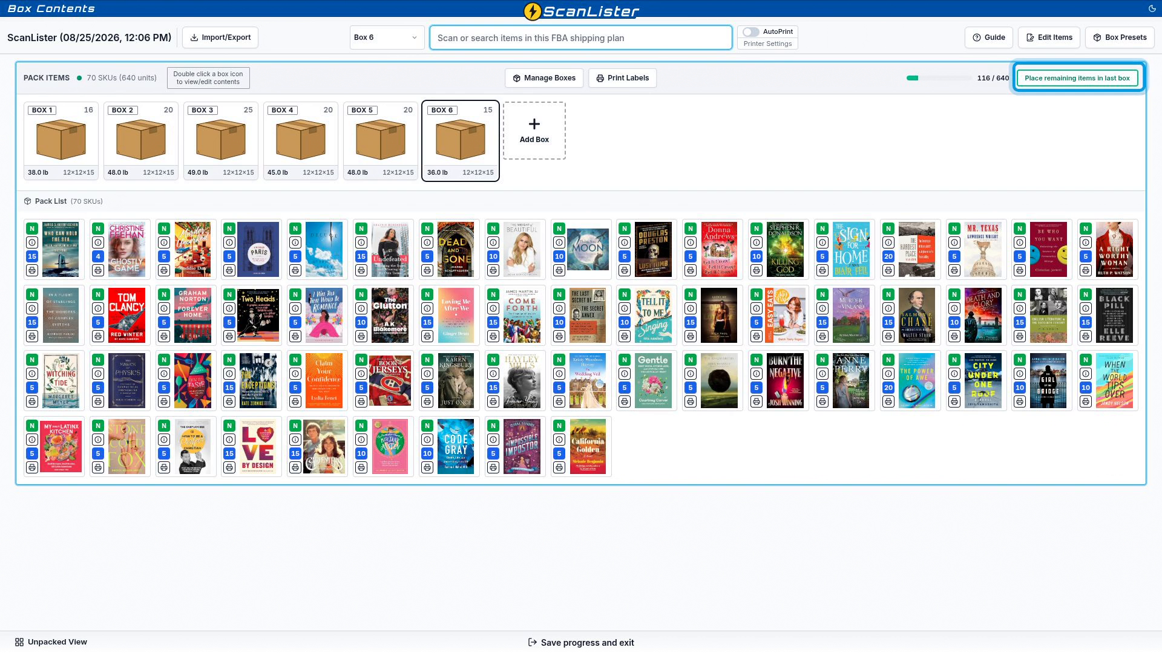Image resolution: width=1162 pixels, height=653 pixels.
Task: Open the Guide
Action: 988,37
